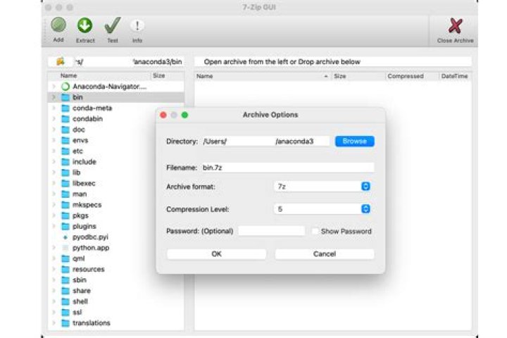Click the envs folder icon

click(65, 140)
